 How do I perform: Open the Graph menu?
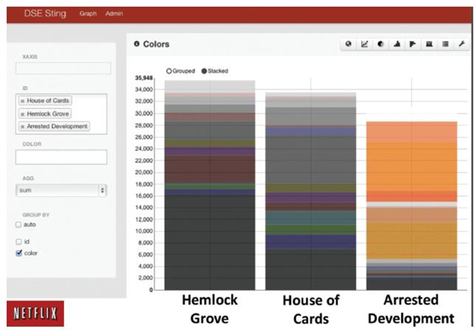pyautogui.click(x=88, y=14)
